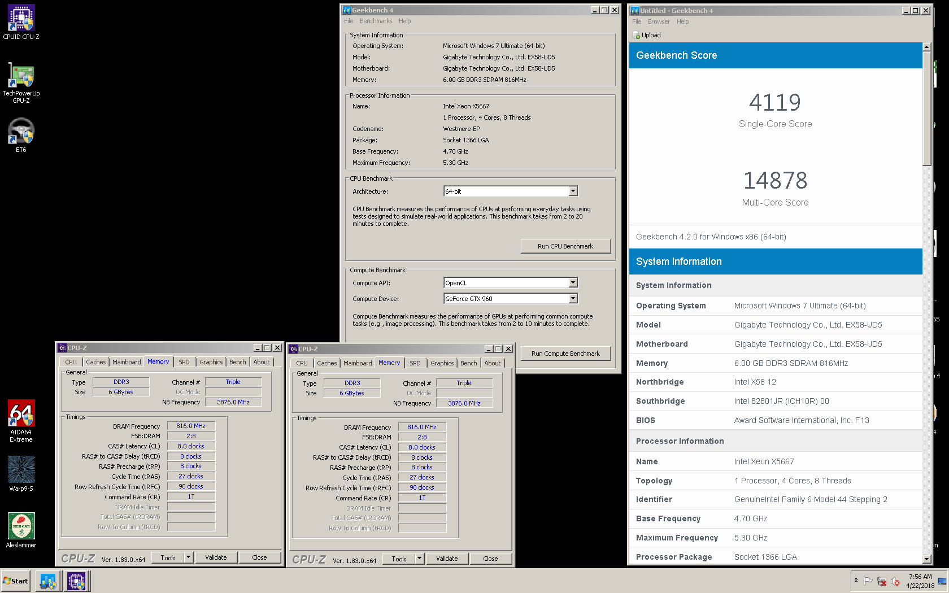Open the Help menu in the Geekbench 4 window
949x593 pixels.
pyautogui.click(x=404, y=21)
